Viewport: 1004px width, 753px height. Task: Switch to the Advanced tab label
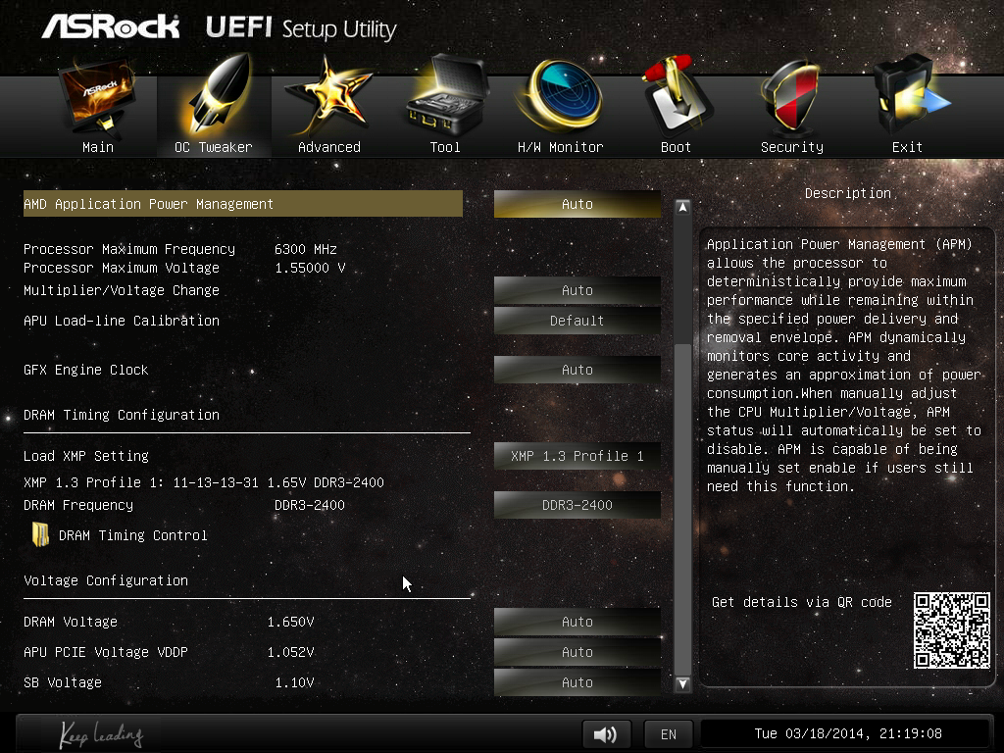point(329,147)
